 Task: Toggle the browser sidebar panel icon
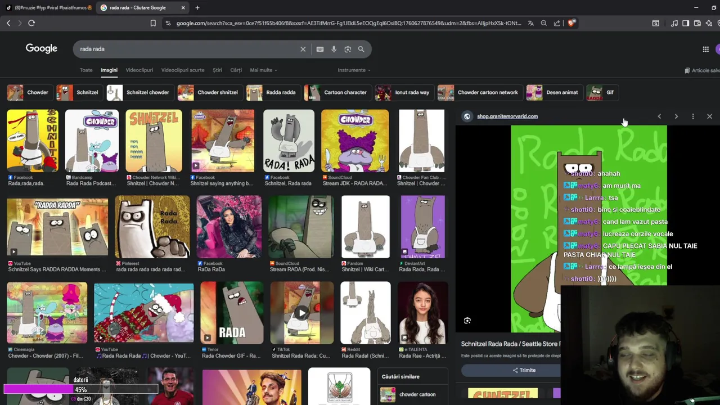[686, 23]
